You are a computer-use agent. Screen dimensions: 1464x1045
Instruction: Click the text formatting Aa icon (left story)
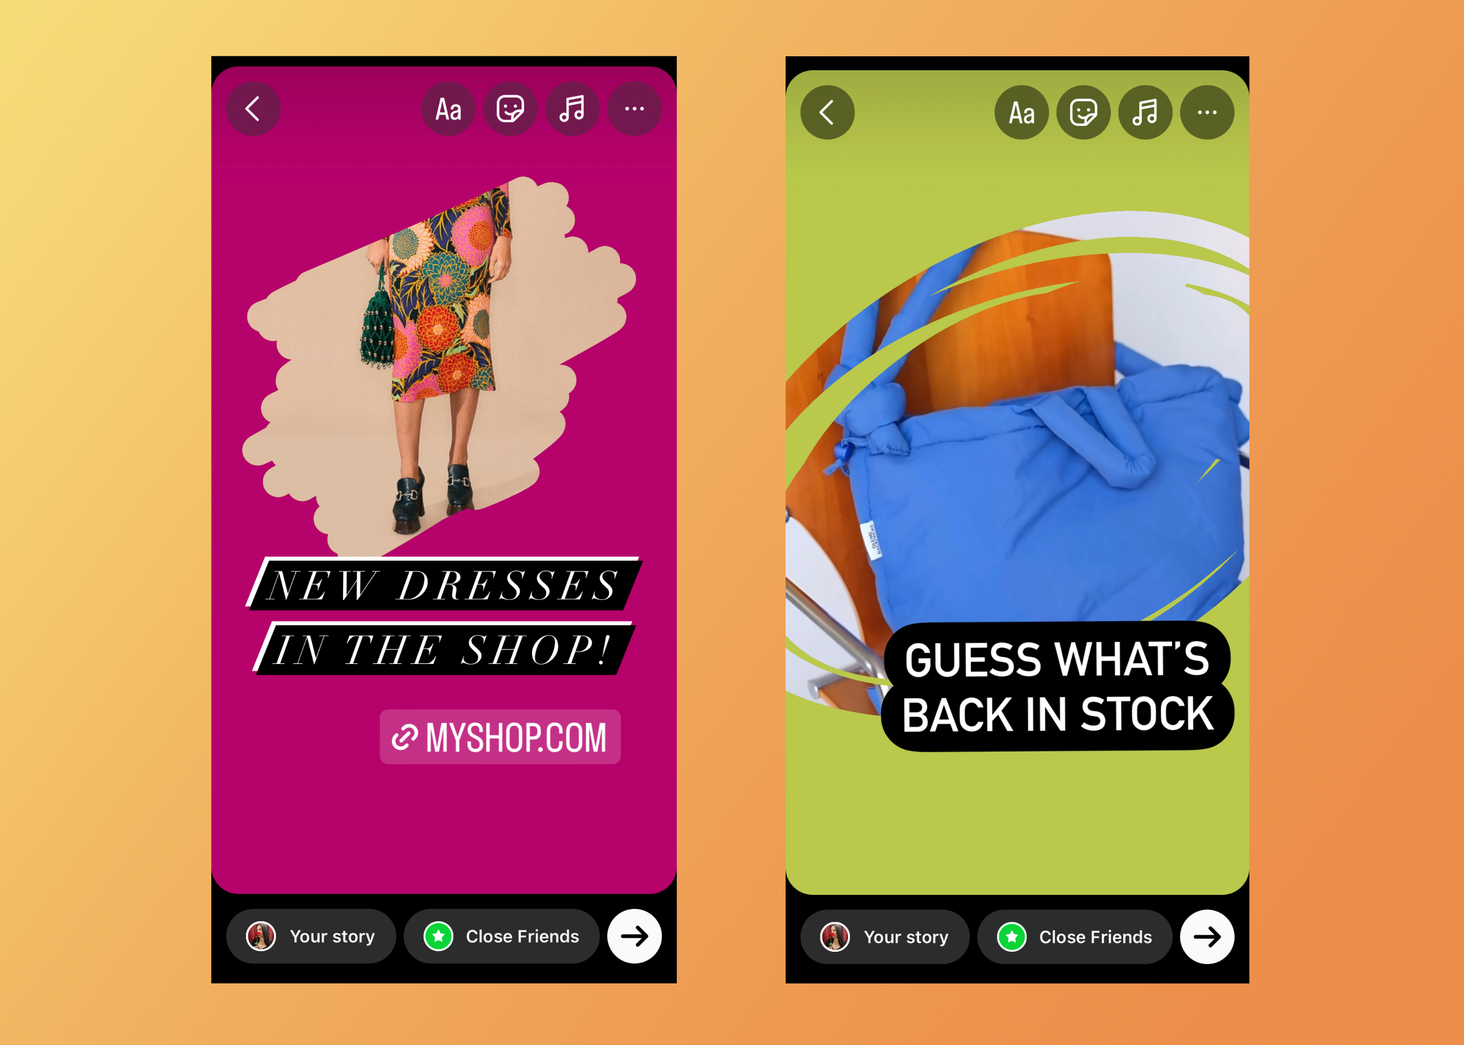pyautogui.click(x=452, y=110)
